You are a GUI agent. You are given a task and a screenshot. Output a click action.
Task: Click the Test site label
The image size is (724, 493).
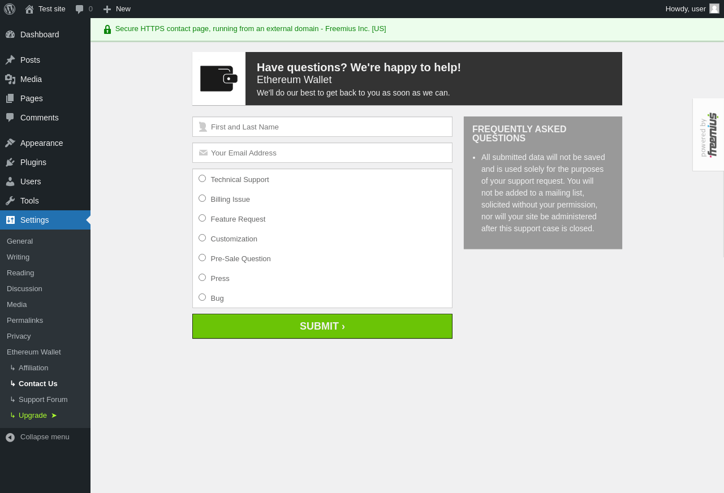pos(52,9)
